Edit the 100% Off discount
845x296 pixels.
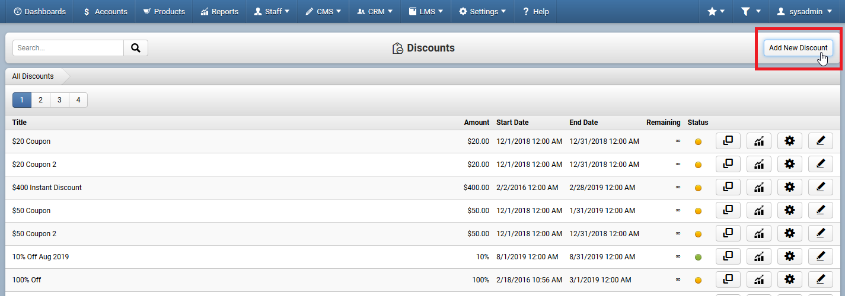tap(821, 279)
